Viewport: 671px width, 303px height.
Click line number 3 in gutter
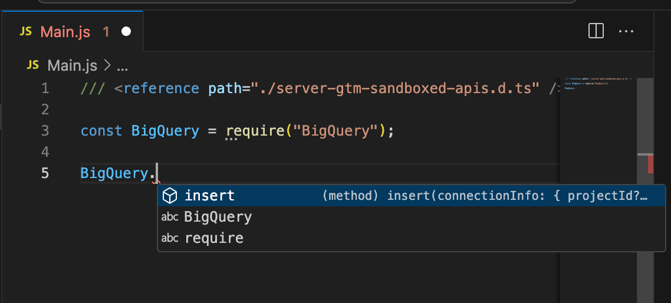tap(45, 130)
